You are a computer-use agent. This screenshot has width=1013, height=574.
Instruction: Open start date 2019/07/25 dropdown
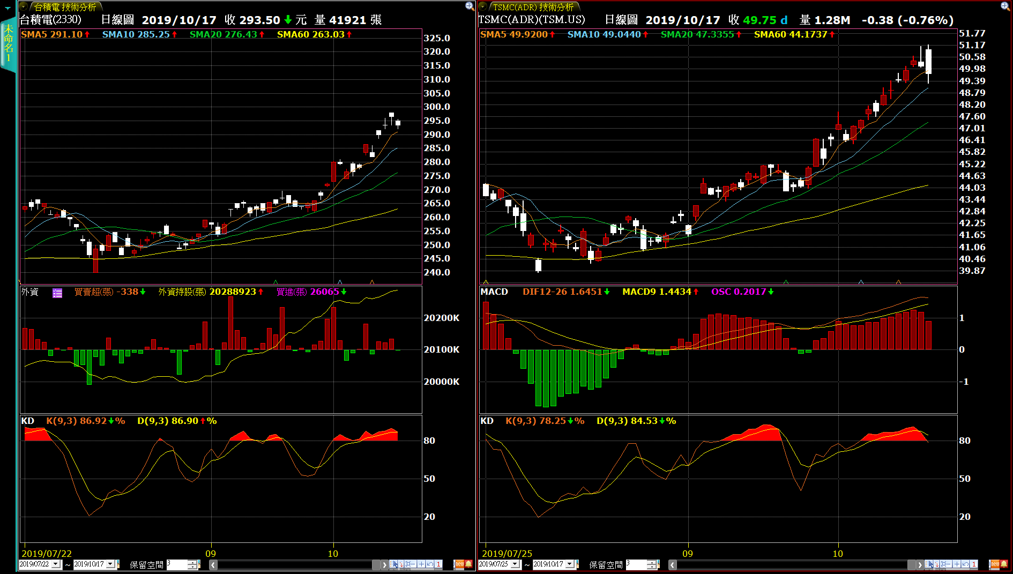[515, 564]
